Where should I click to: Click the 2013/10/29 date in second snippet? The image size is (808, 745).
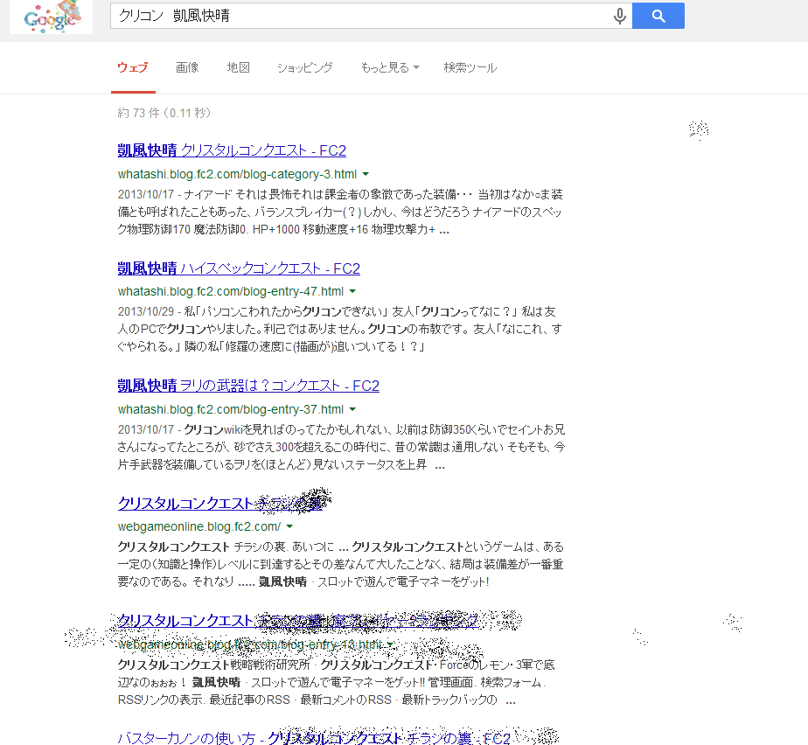146,311
